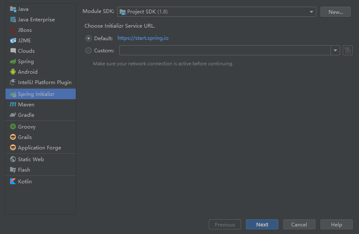Open the start.spring.io link
359x234 pixels.
pos(143,38)
